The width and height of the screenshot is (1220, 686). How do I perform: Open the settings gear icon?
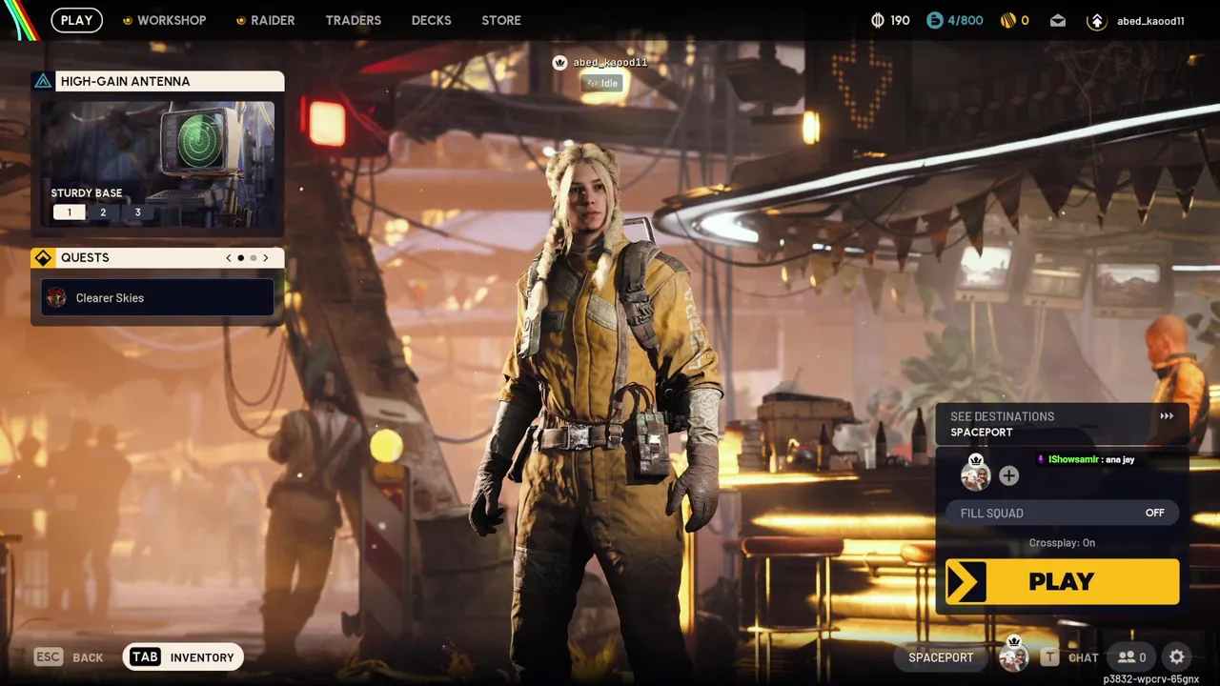pos(1177,657)
